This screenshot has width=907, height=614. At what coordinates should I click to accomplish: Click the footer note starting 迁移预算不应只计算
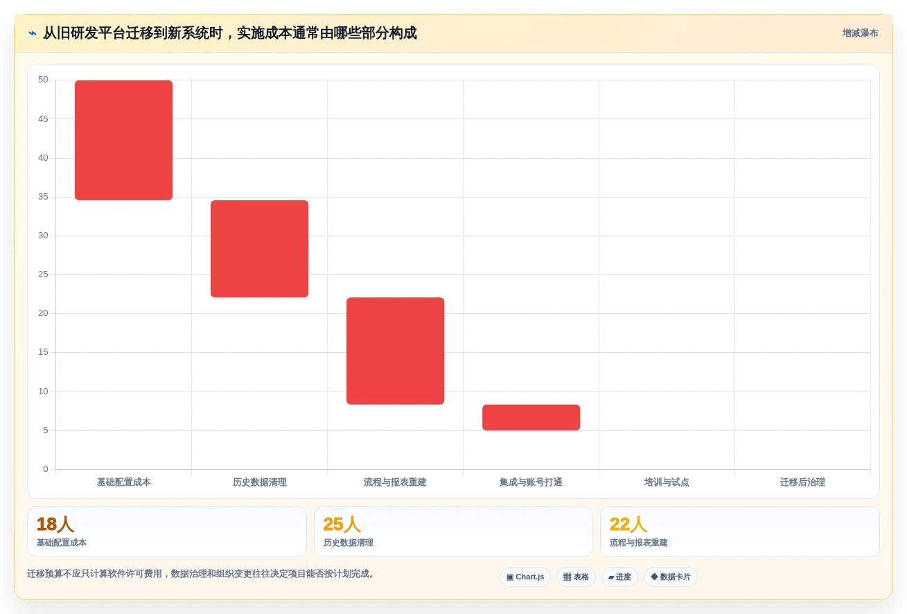pos(202,574)
